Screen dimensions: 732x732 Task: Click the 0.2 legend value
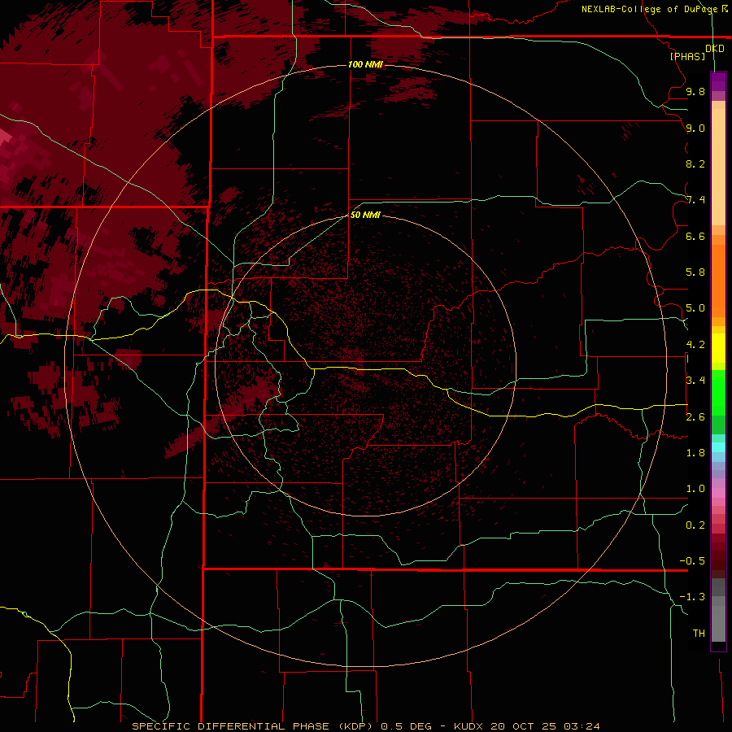click(x=695, y=525)
